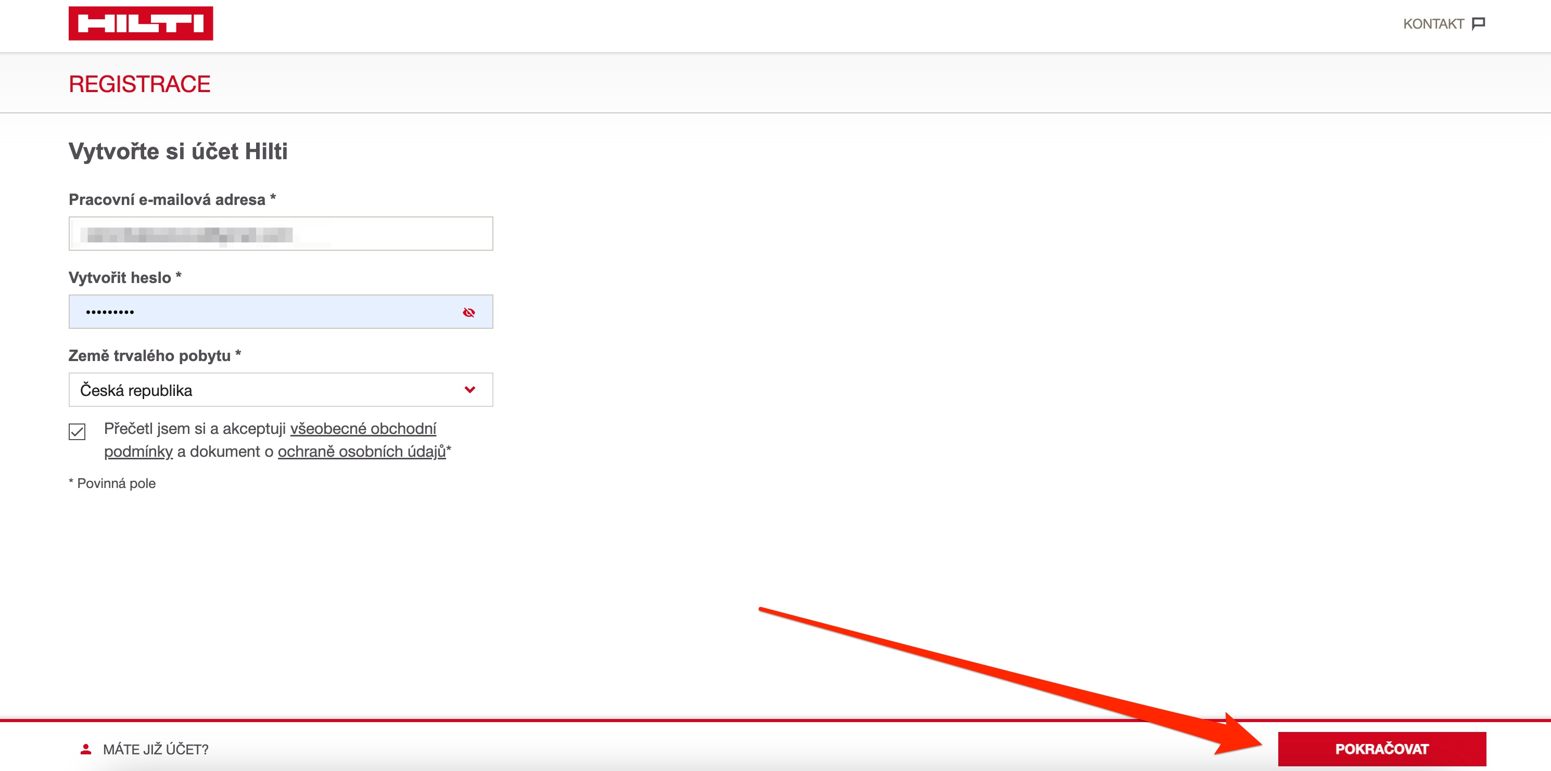1551x771 pixels.
Task: Click the Pracovní e-mailová adresa label
Action: click(x=172, y=199)
